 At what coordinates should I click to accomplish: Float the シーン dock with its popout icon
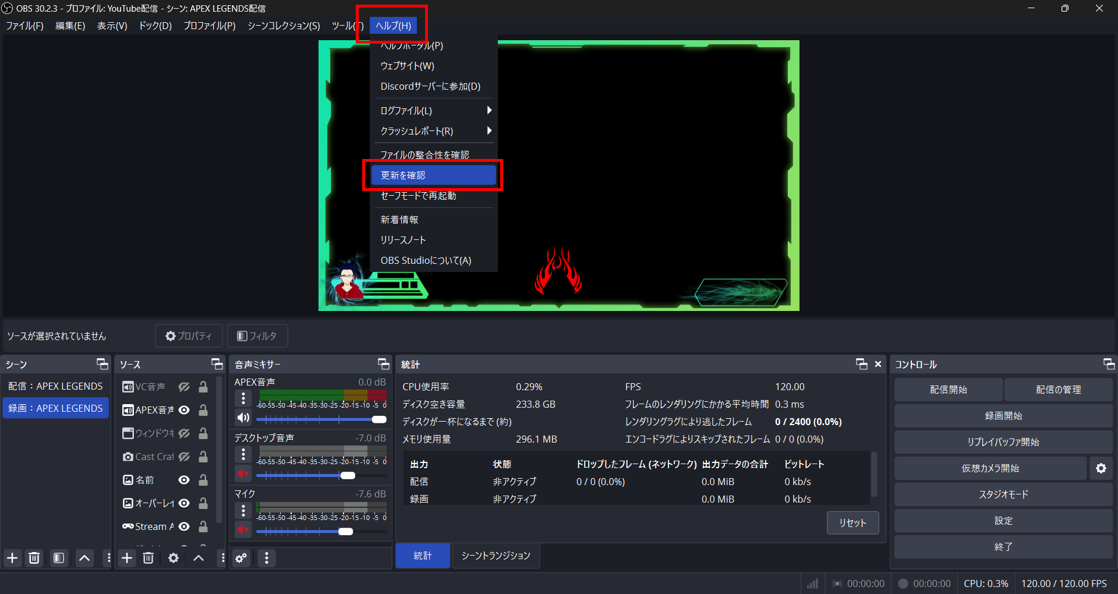pyautogui.click(x=102, y=364)
